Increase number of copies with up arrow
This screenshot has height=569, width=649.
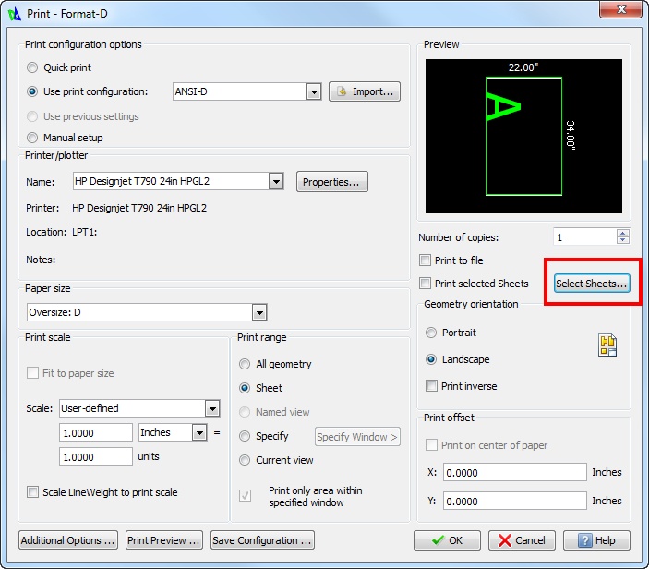point(623,233)
